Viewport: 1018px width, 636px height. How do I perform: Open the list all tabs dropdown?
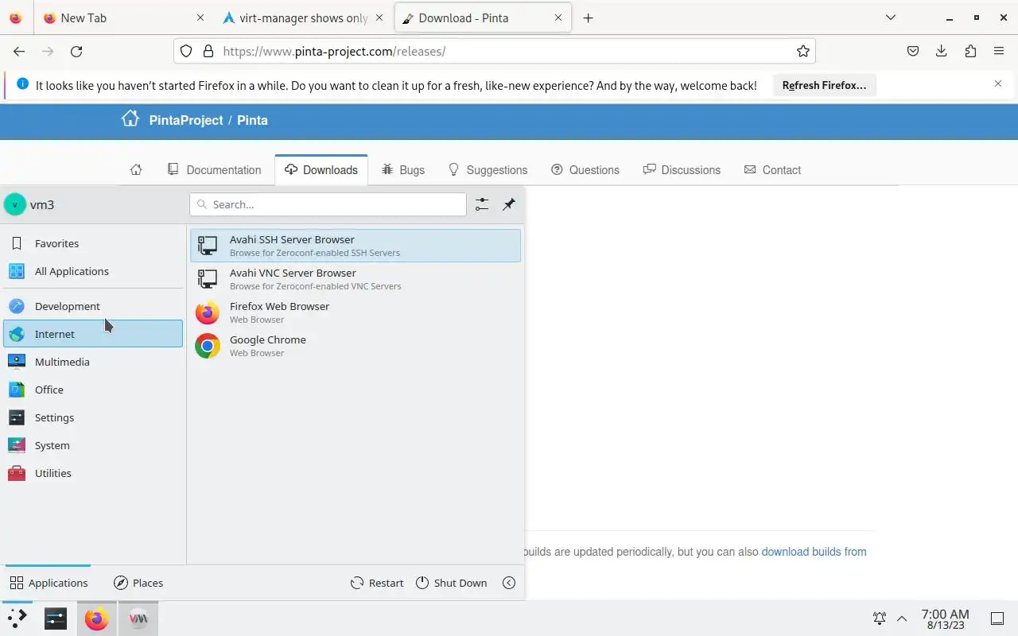pos(891,17)
